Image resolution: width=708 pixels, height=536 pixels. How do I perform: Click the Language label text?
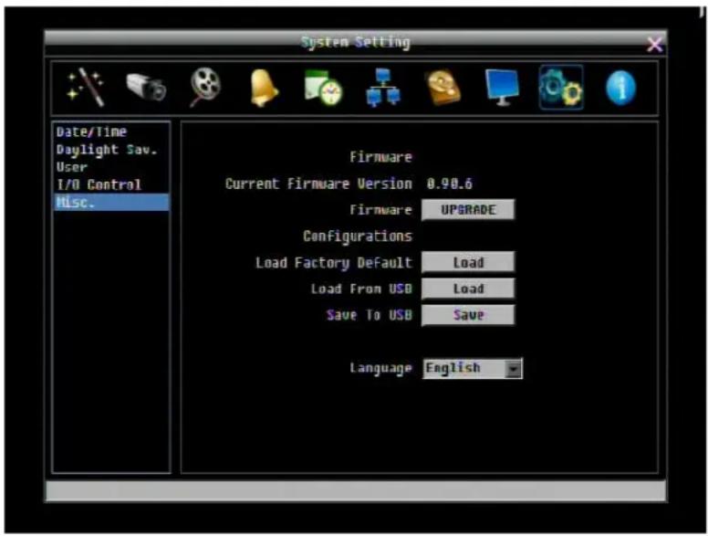click(380, 368)
